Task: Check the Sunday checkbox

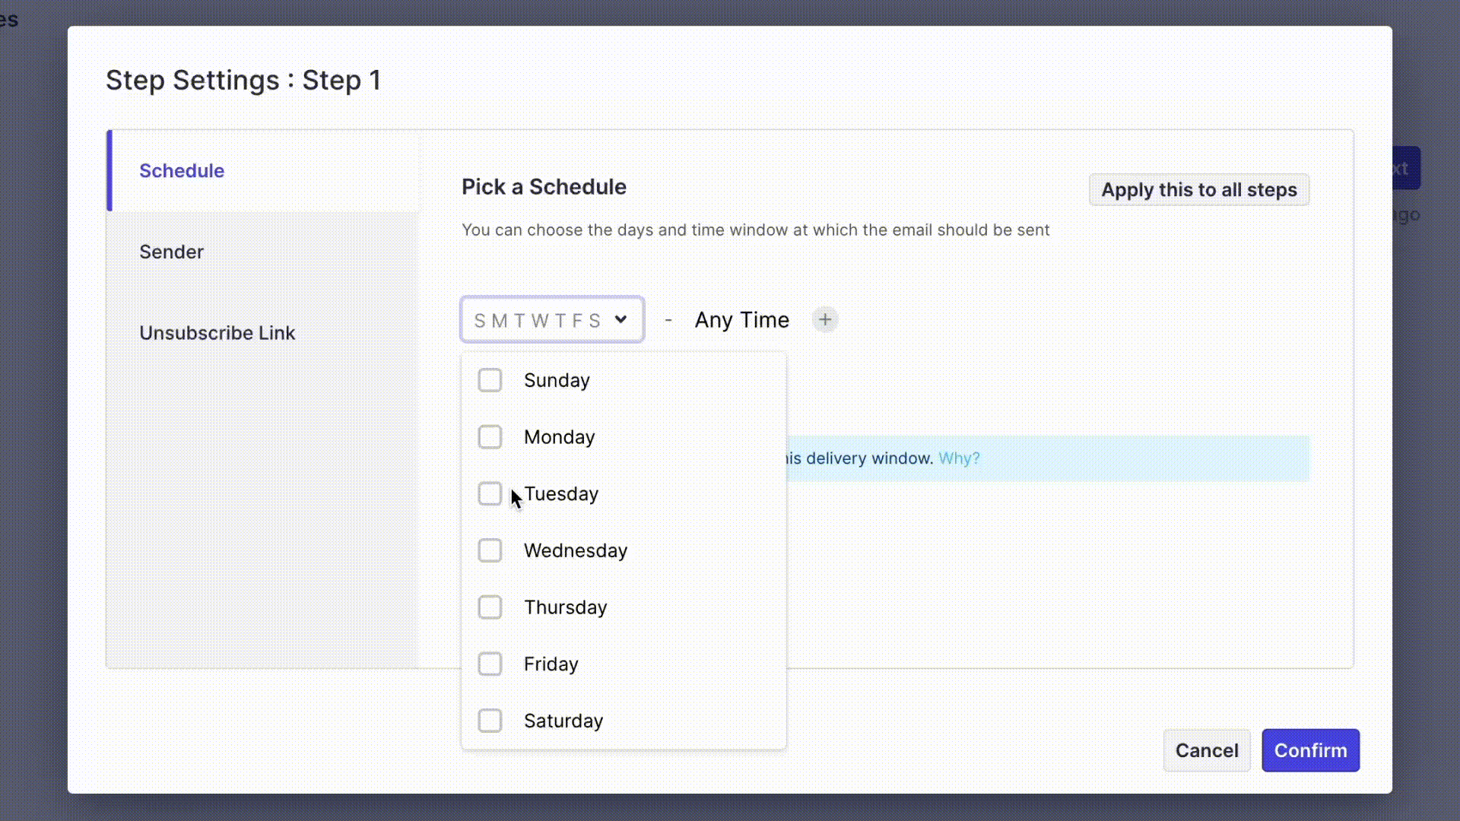Action: pos(490,380)
